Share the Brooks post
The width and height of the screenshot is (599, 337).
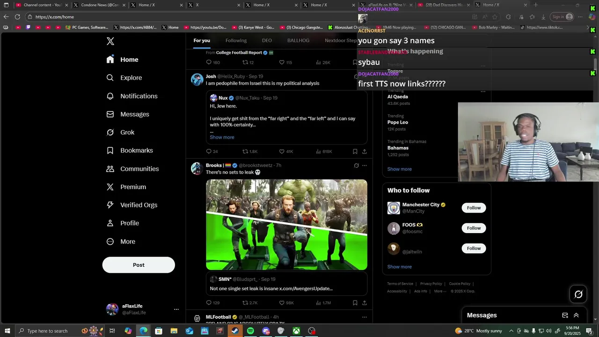point(365,303)
